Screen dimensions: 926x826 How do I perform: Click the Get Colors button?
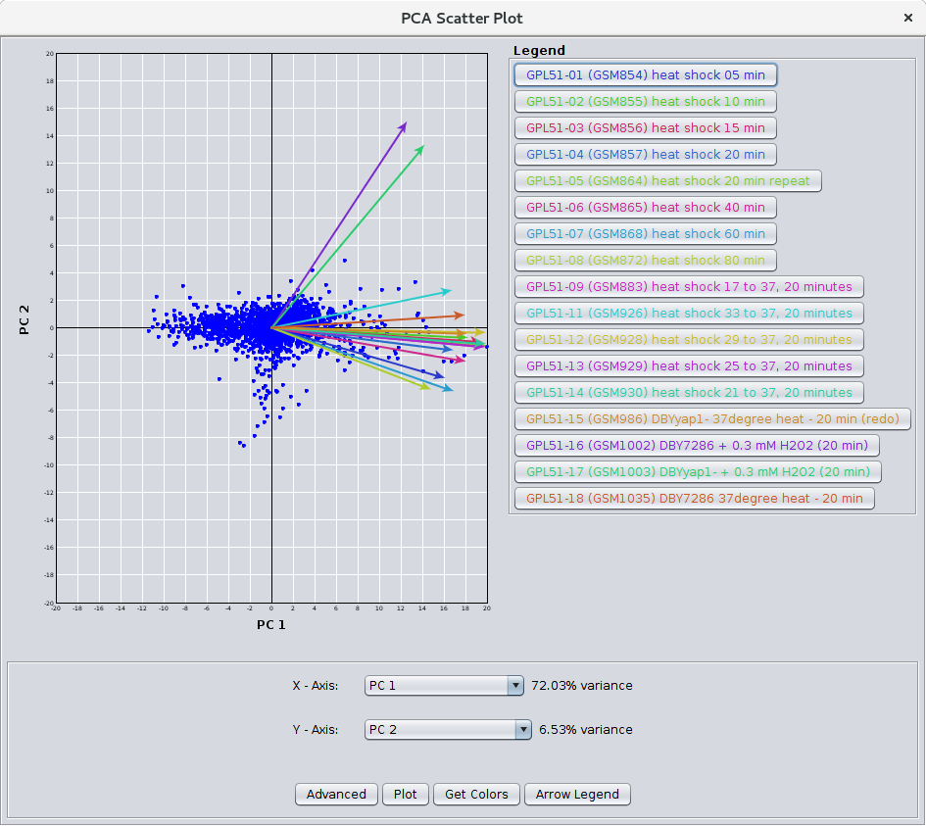click(476, 795)
